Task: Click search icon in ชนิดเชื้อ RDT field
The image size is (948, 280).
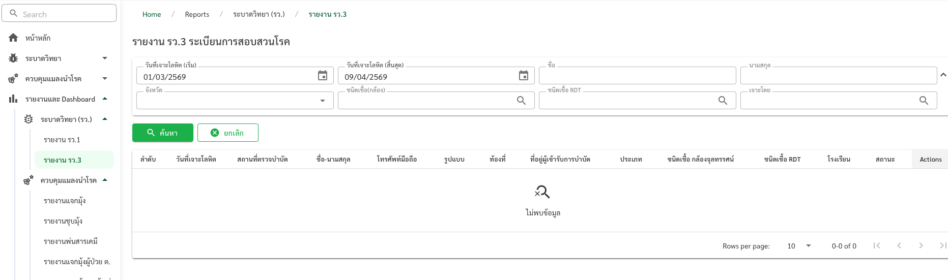Action: [x=723, y=101]
